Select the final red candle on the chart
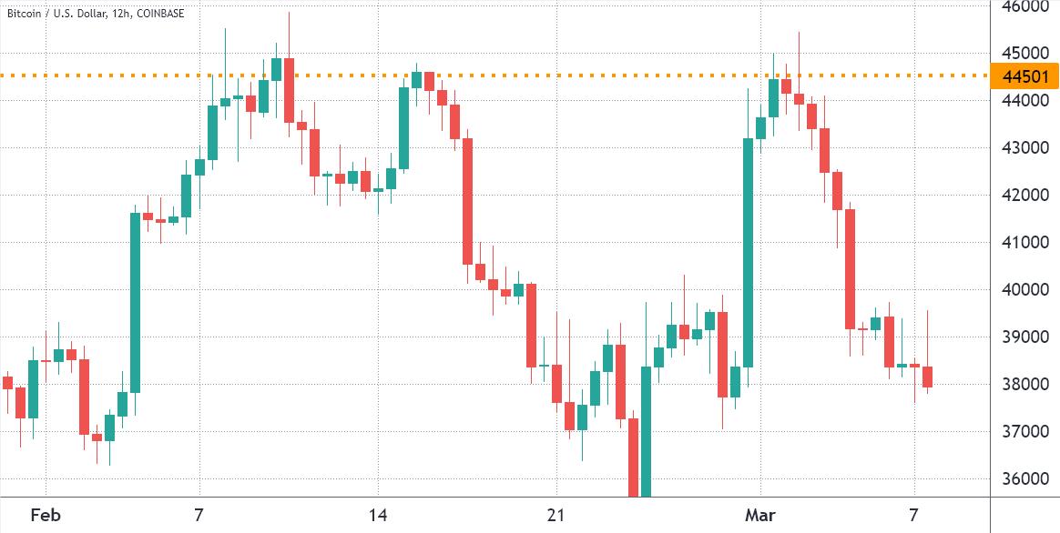Viewport: 1060px width, 533px height. (927, 377)
